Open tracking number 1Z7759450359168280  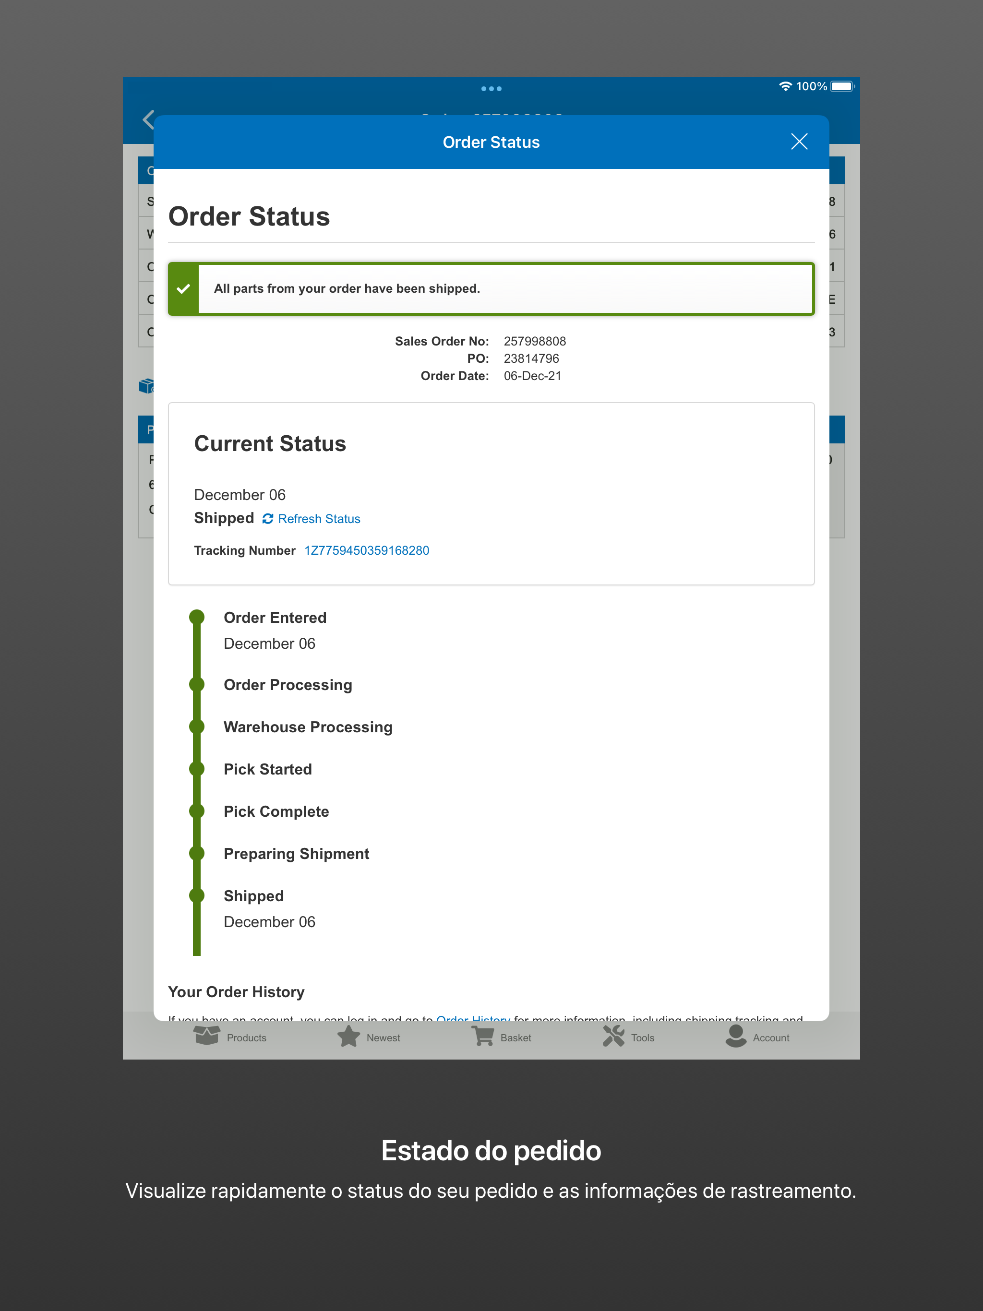pos(366,550)
